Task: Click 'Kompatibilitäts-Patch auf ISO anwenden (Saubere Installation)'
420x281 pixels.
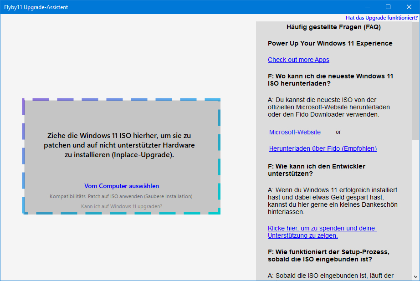Action: [x=121, y=196]
